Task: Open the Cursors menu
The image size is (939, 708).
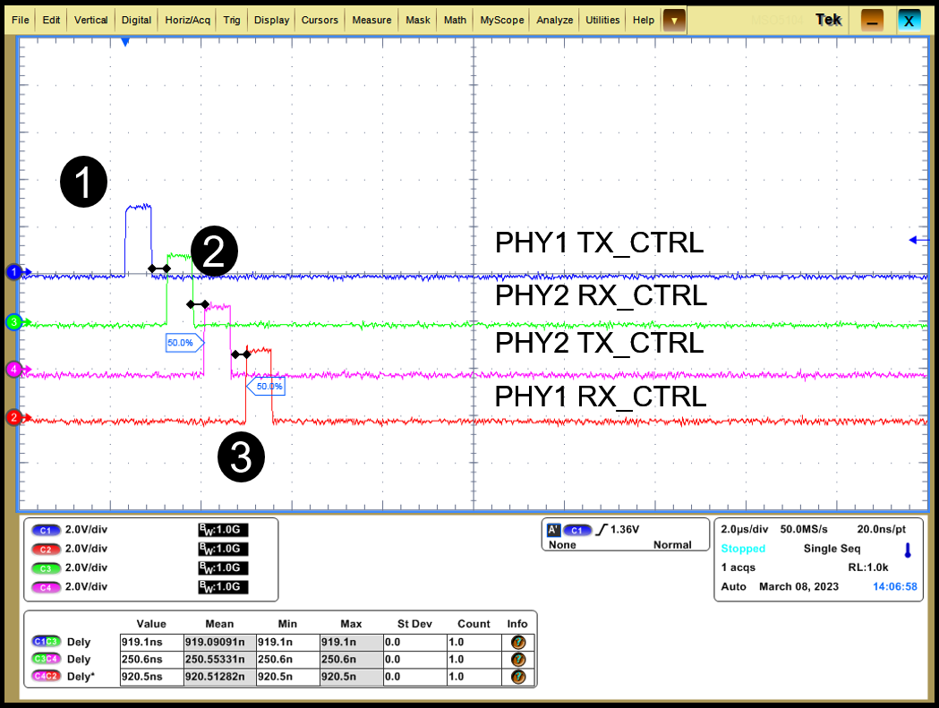Action: point(320,20)
